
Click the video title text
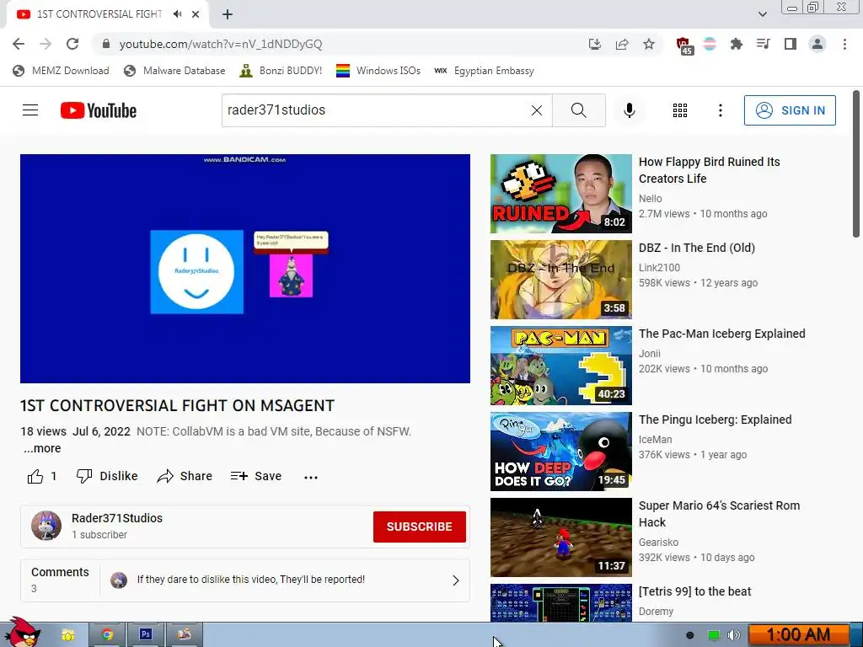point(177,405)
